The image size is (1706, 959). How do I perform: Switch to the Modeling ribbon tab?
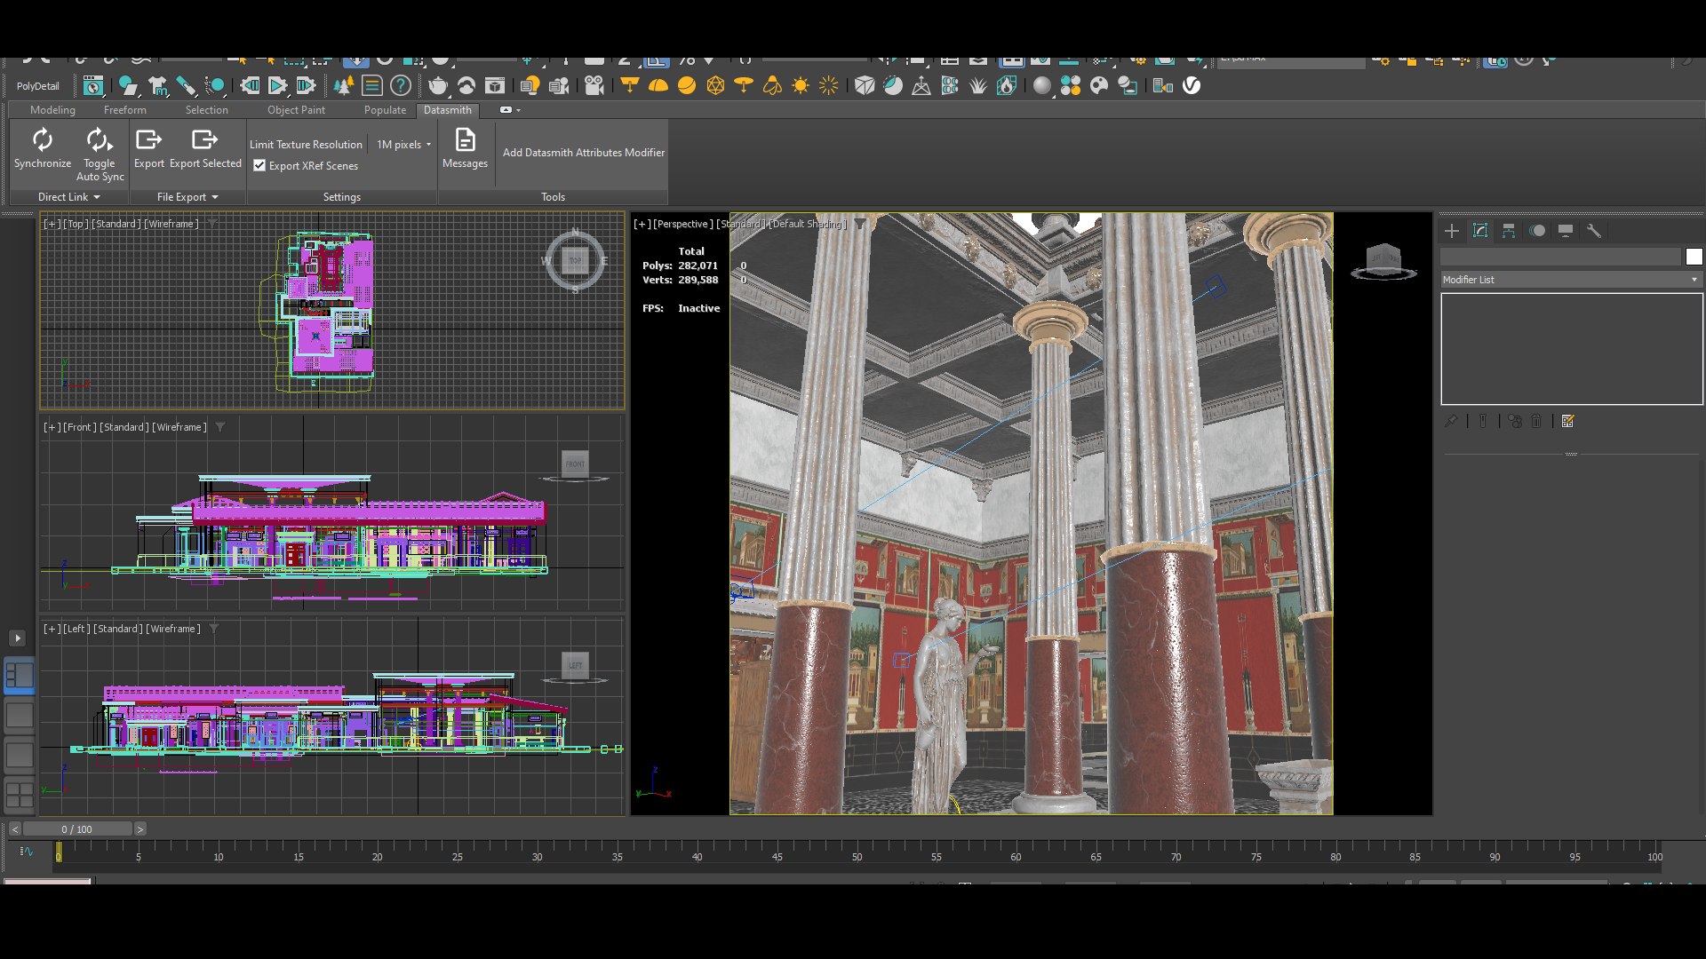52,110
